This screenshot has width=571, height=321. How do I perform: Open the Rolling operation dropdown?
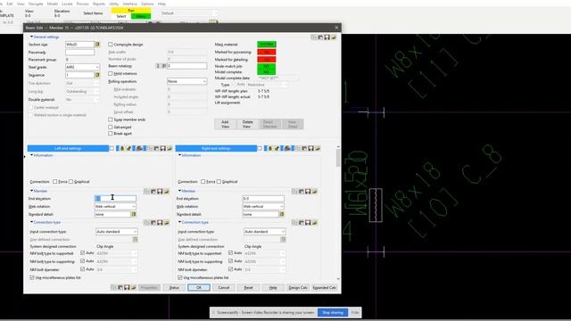pos(186,81)
